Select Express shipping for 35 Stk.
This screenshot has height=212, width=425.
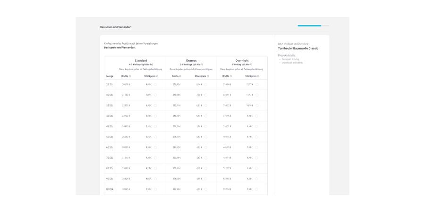(206, 106)
